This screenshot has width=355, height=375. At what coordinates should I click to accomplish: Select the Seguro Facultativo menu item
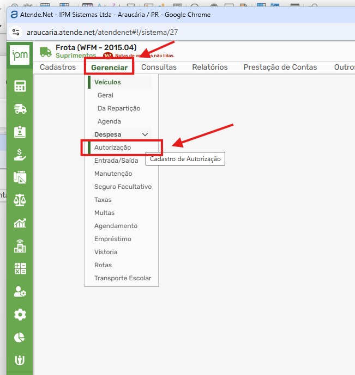123,187
